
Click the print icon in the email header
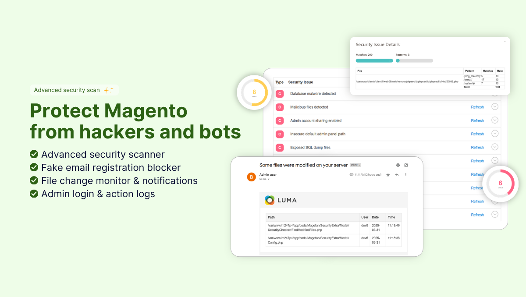tap(398, 165)
